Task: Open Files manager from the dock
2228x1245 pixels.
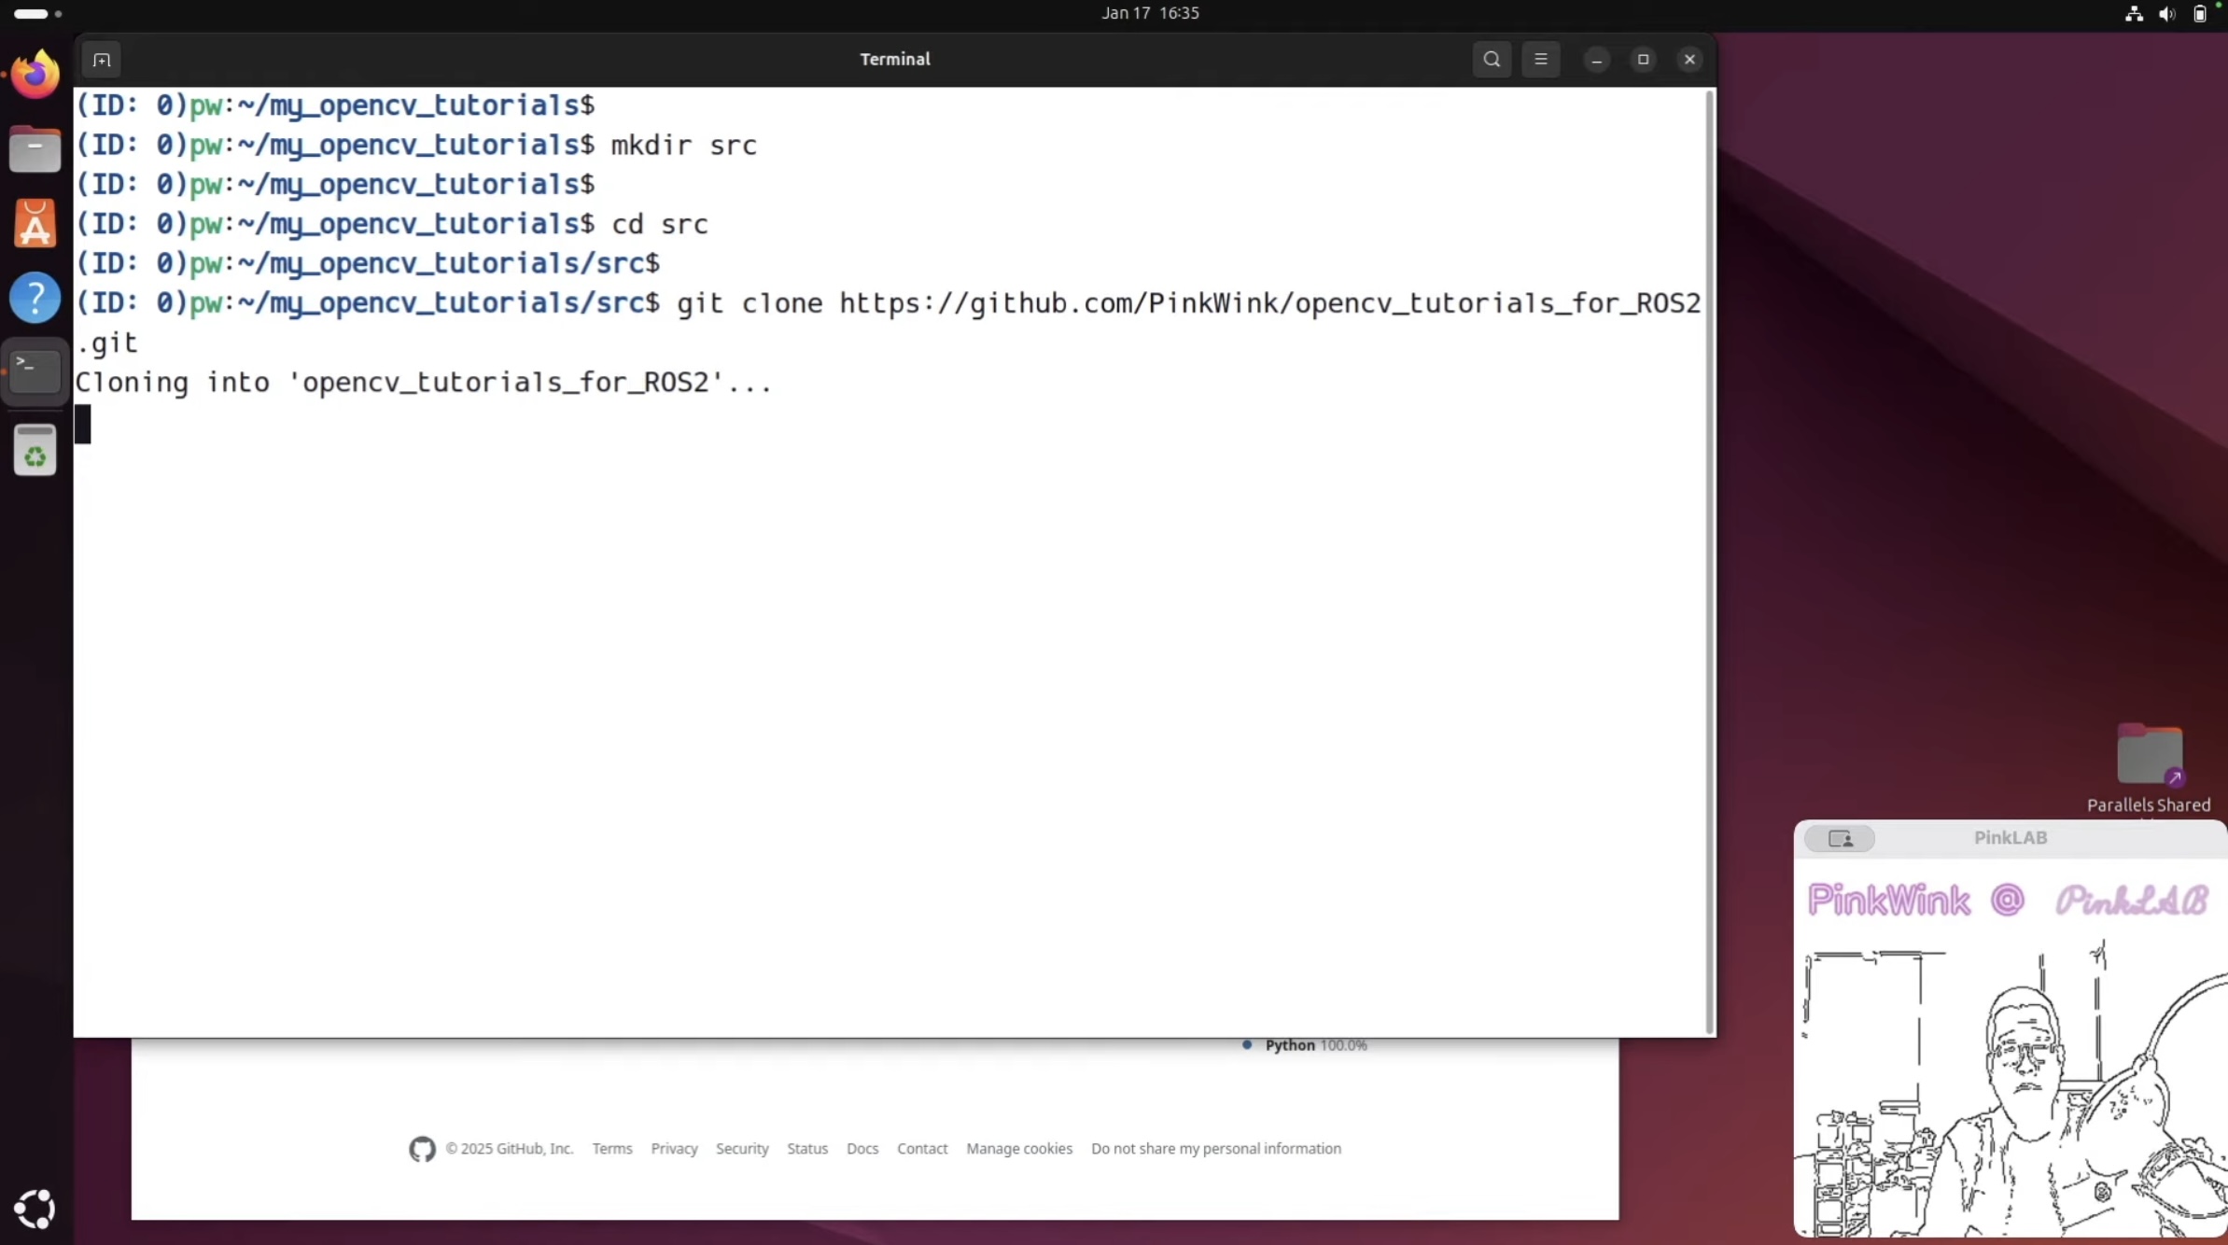Action: pyautogui.click(x=35, y=149)
